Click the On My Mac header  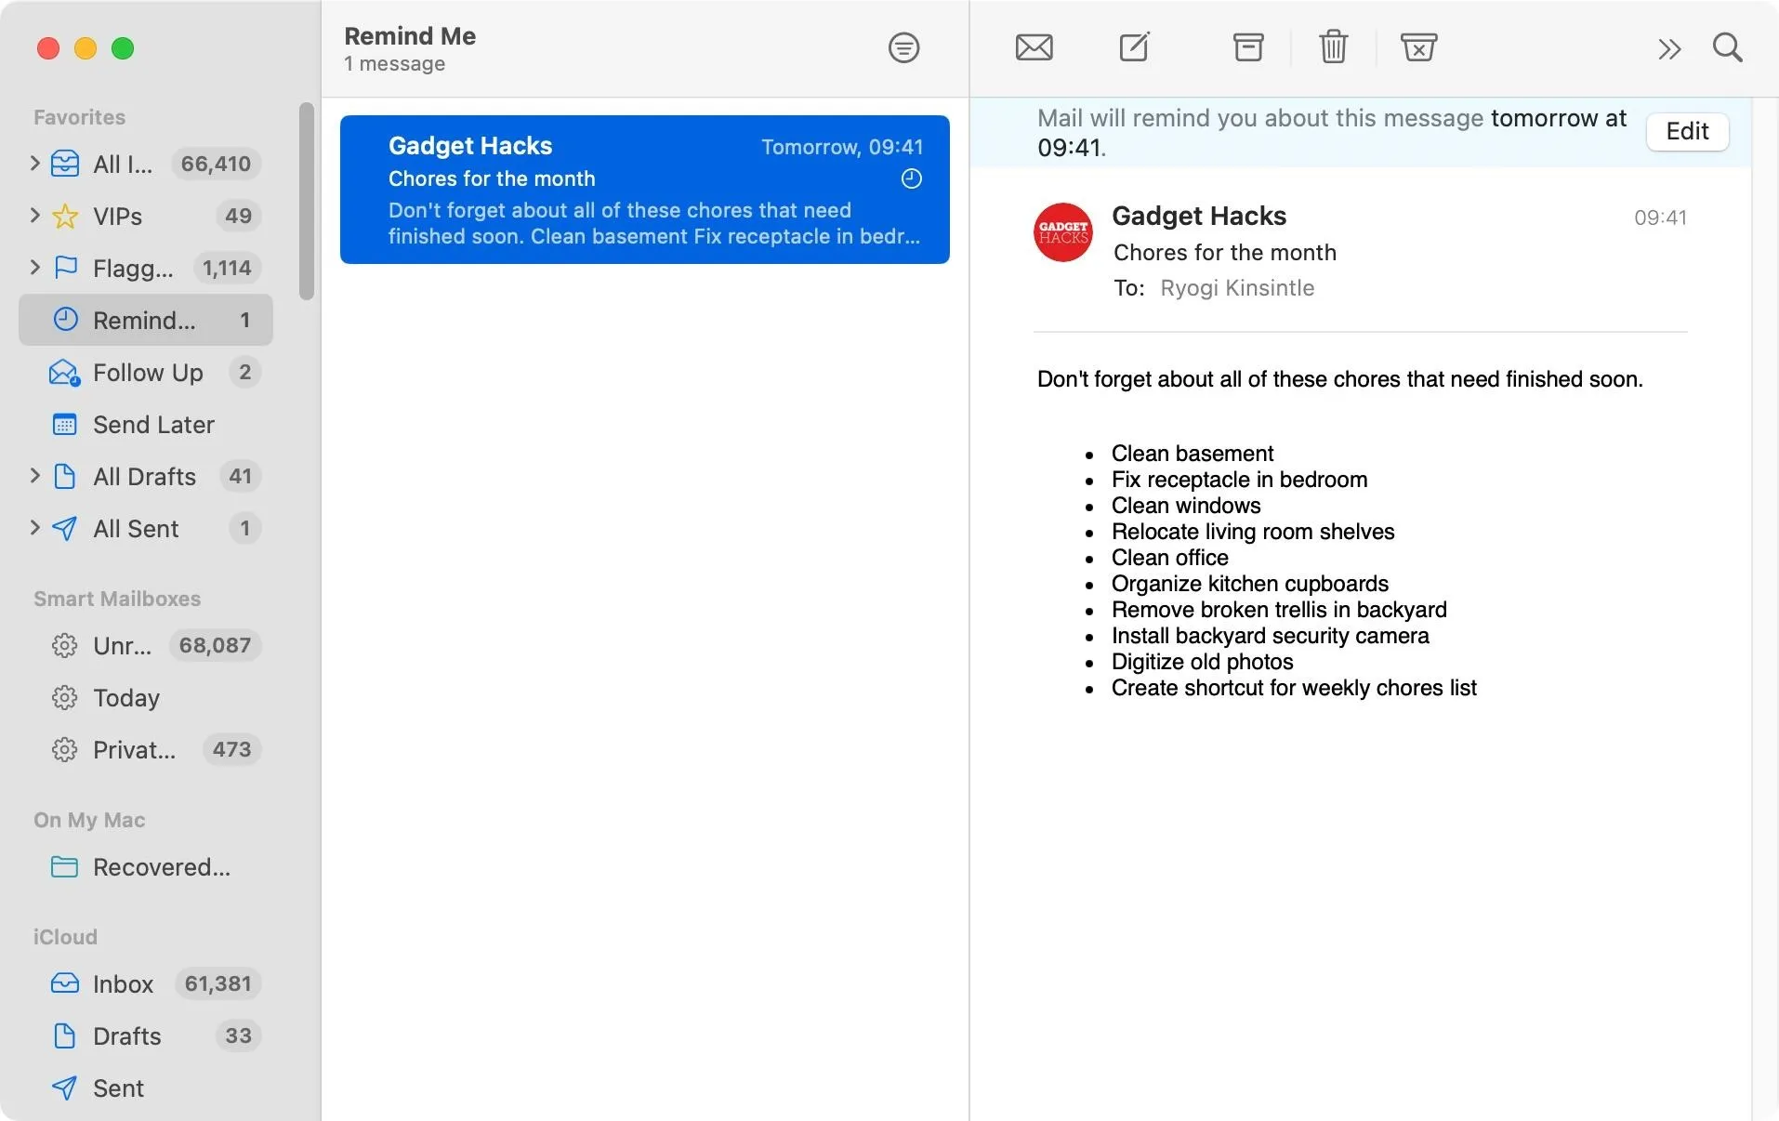point(89,820)
